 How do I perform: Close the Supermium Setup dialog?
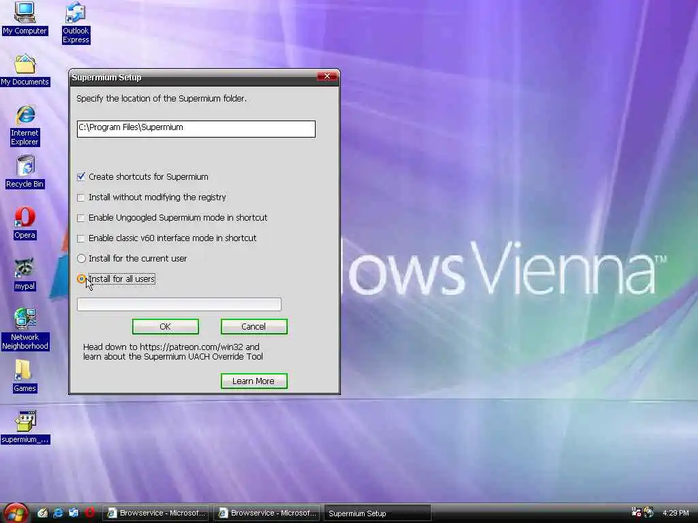pyautogui.click(x=327, y=76)
